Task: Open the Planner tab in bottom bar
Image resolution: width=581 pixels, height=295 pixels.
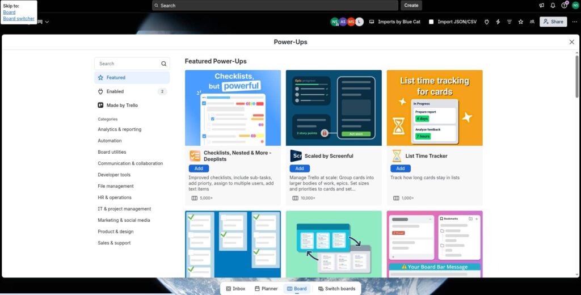Action: coord(266,289)
